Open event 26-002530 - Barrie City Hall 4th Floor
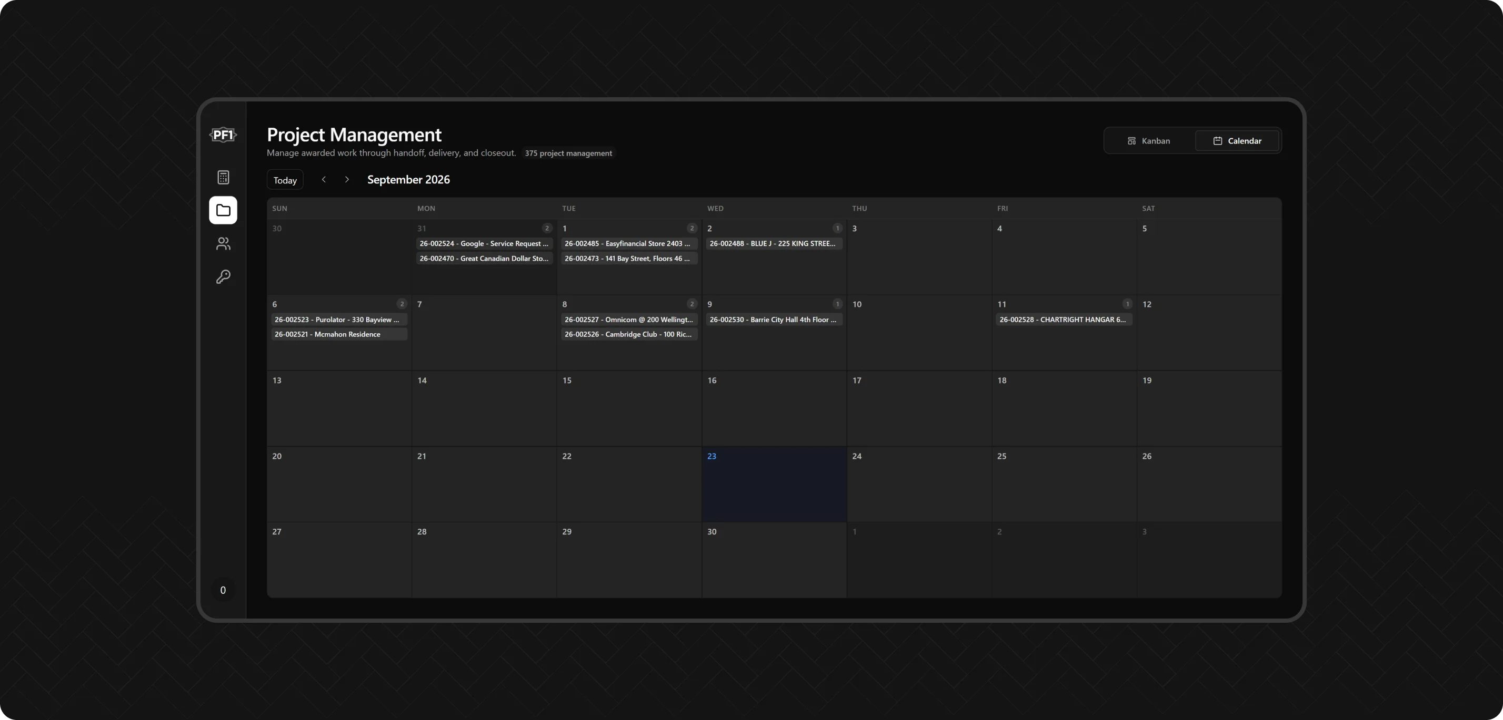The height and width of the screenshot is (720, 1503). pos(774,320)
